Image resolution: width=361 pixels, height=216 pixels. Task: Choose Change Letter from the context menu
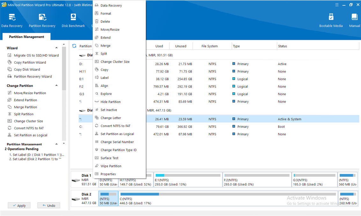[119, 118]
